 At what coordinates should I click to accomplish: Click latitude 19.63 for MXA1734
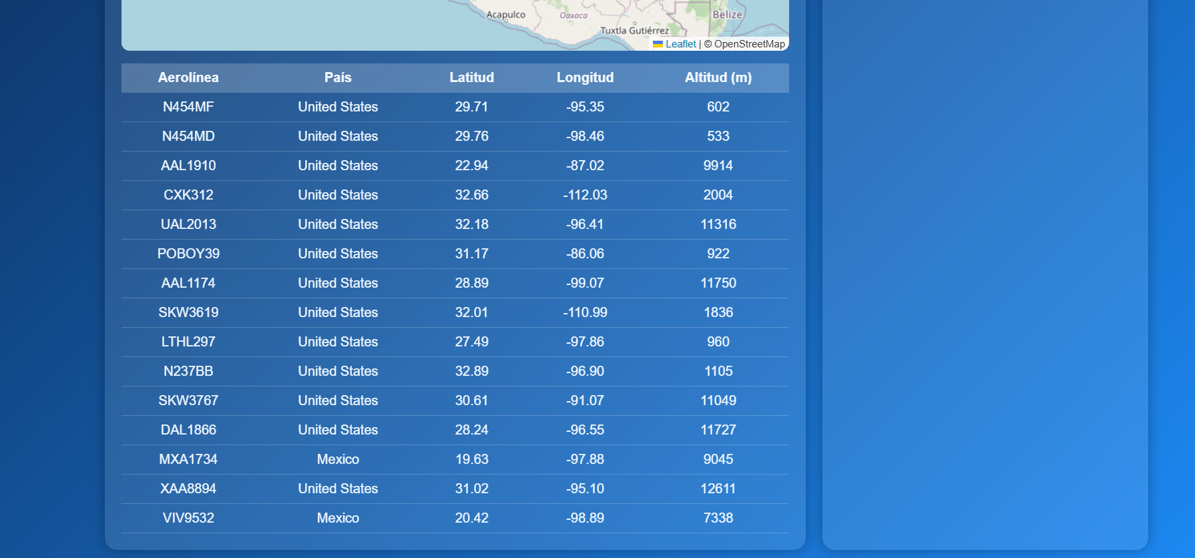tap(472, 459)
